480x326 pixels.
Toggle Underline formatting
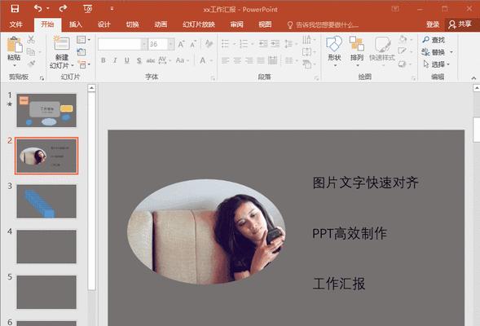(127, 60)
